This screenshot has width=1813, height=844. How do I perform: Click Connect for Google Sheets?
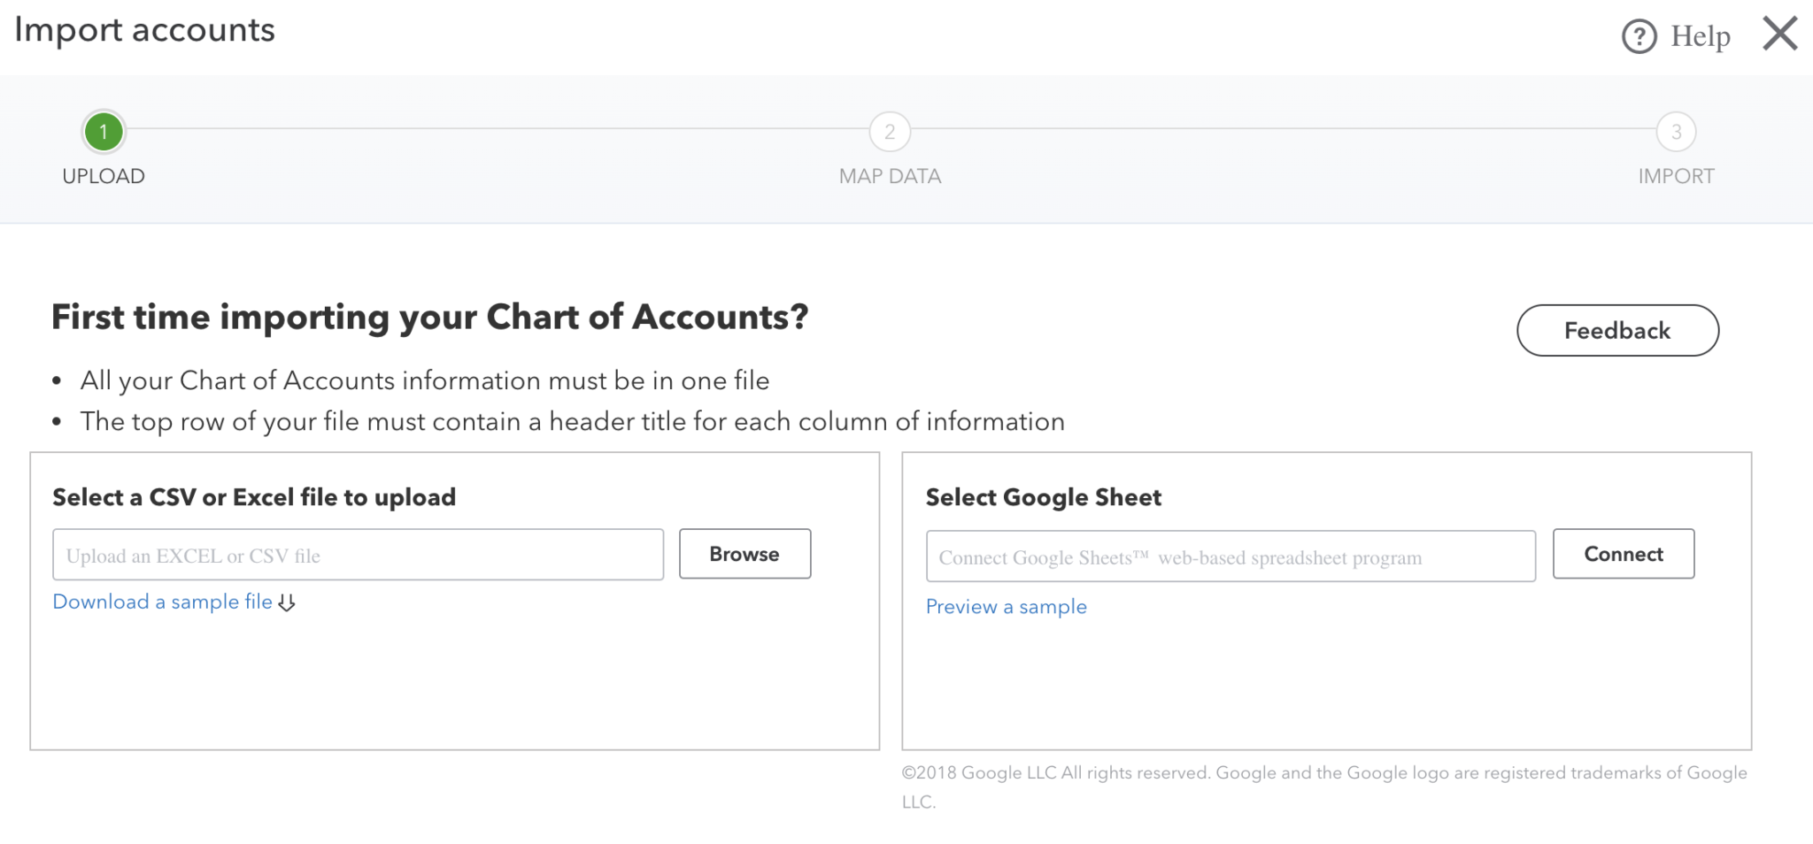click(1623, 554)
